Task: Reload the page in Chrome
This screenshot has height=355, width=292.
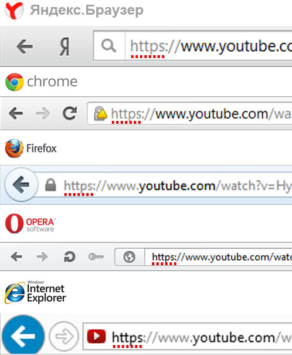Action: click(x=70, y=113)
